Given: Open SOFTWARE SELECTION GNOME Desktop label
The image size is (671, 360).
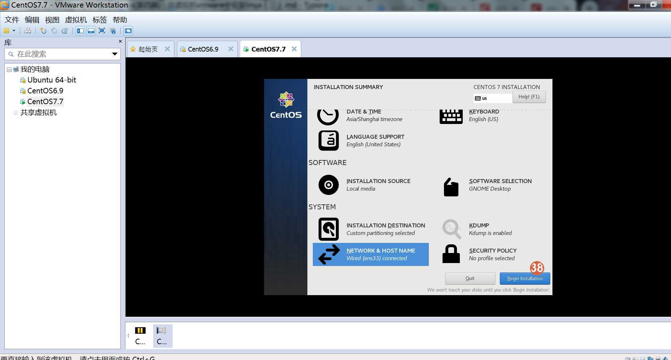Looking at the screenshot, I should click(x=500, y=185).
